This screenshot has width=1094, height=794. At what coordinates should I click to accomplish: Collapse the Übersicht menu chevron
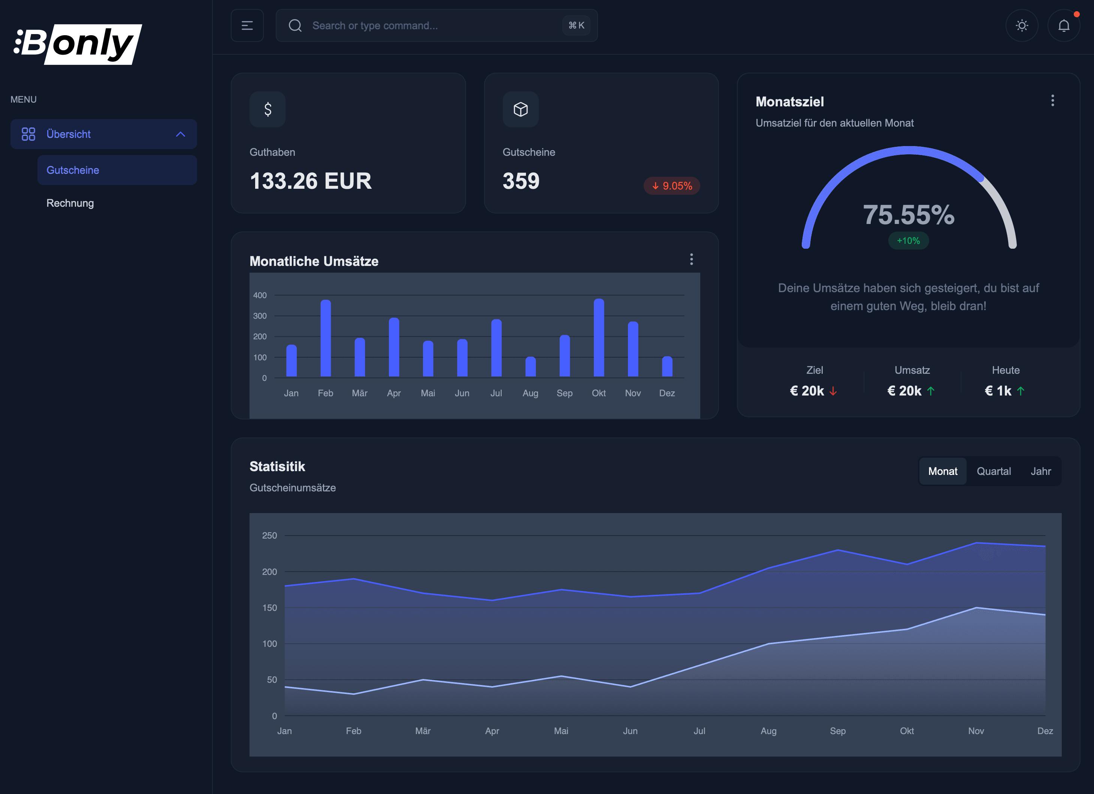pos(181,134)
